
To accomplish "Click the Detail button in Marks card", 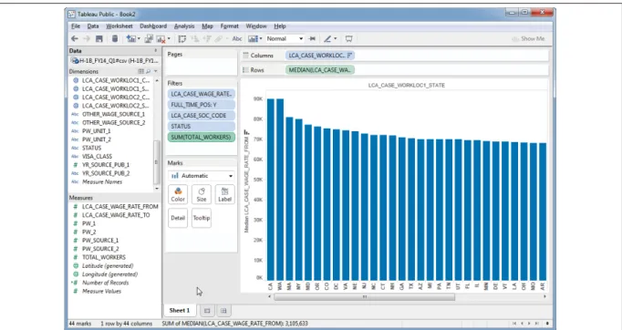I will pyautogui.click(x=178, y=218).
